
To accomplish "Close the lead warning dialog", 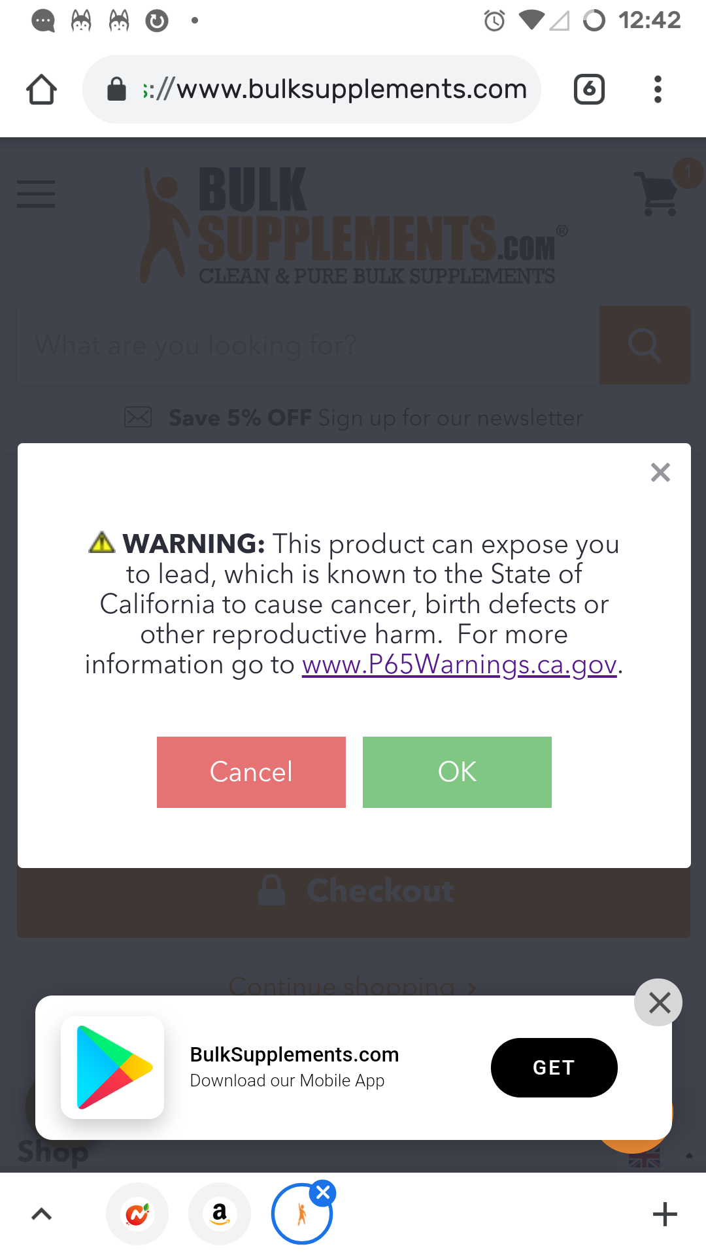I will pyautogui.click(x=660, y=472).
